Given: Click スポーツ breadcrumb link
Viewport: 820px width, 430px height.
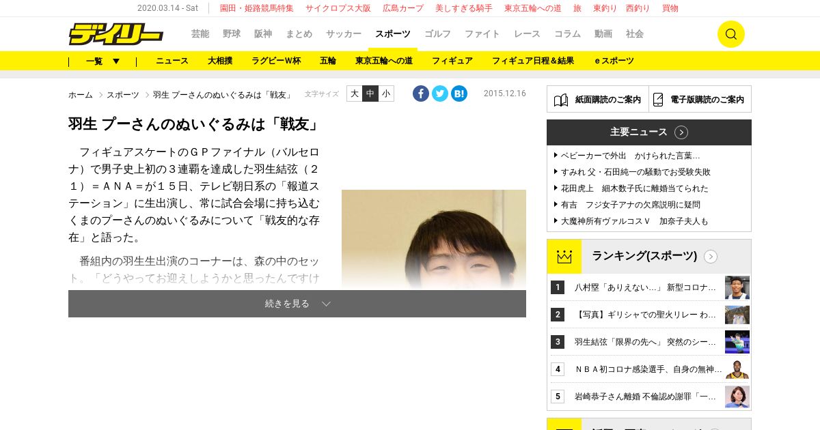Looking at the screenshot, I should point(123,95).
